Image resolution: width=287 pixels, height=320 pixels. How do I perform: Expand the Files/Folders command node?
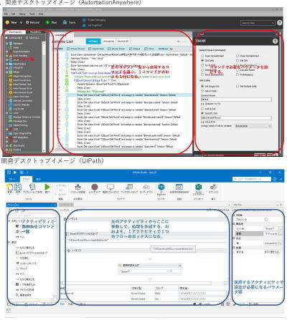tap(7, 64)
